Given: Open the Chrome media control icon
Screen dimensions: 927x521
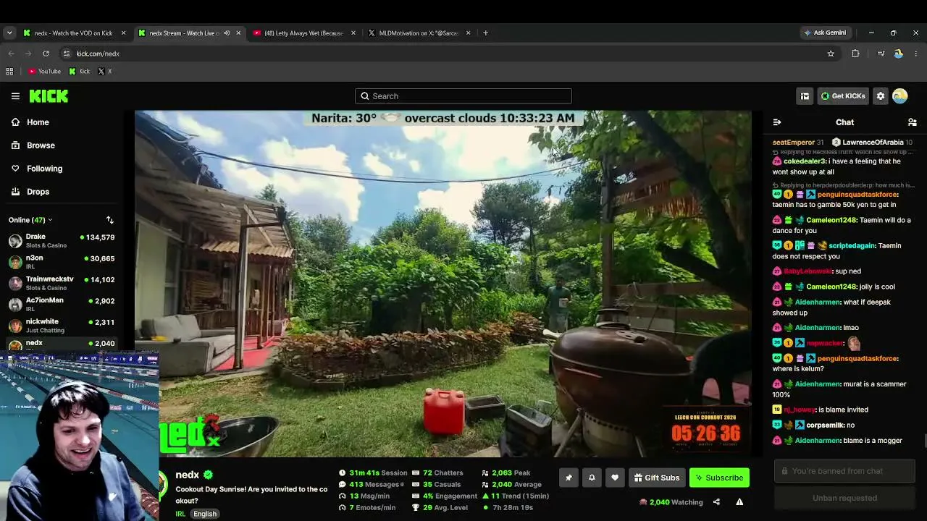Looking at the screenshot, I should click(x=881, y=54).
